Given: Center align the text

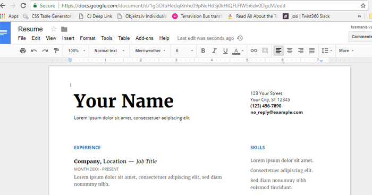Looking at the screenshot, I should [x=290, y=50].
